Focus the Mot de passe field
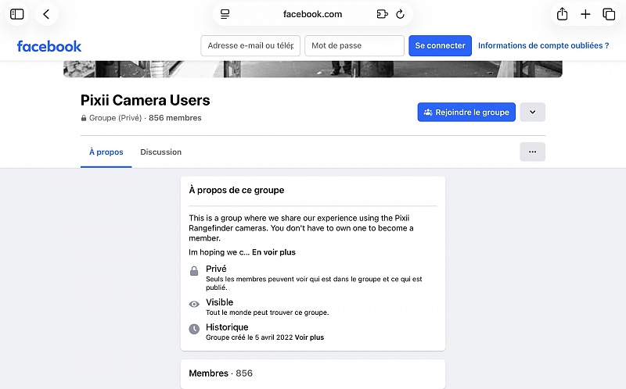Screen dimensions: 626x389 (354, 46)
